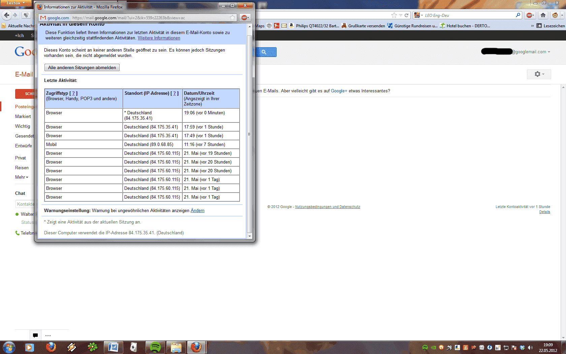
Task: Click the Dropbox icon in the system tray
Action: pos(522,348)
